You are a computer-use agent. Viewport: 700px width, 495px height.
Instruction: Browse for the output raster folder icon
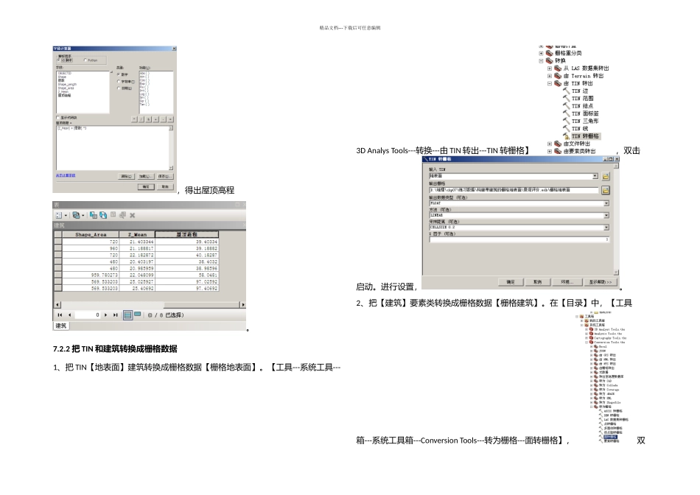click(x=606, y=190)
